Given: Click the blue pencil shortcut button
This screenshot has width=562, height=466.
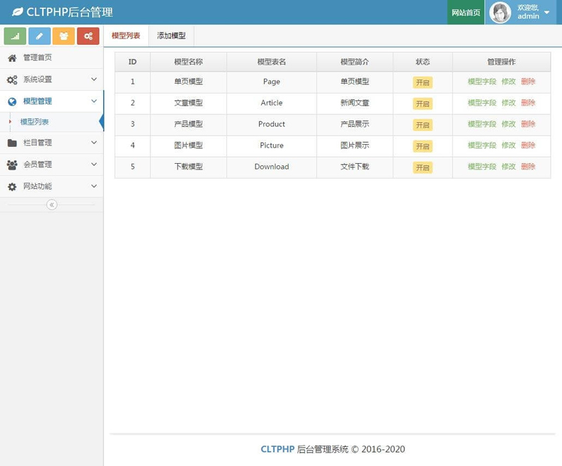Looking at the screenshot, I should [x=39, y=36].
